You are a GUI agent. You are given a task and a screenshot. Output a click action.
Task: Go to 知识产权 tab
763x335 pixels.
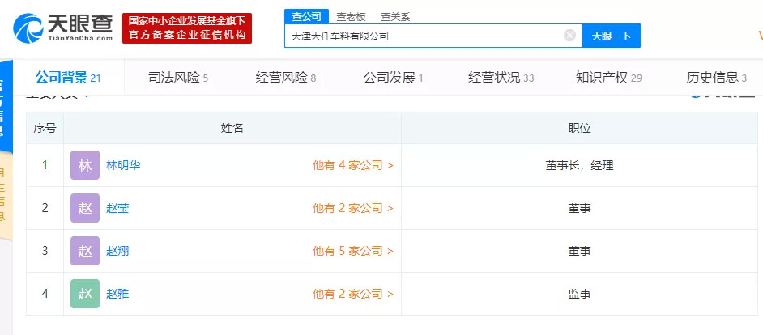point(608,78)
